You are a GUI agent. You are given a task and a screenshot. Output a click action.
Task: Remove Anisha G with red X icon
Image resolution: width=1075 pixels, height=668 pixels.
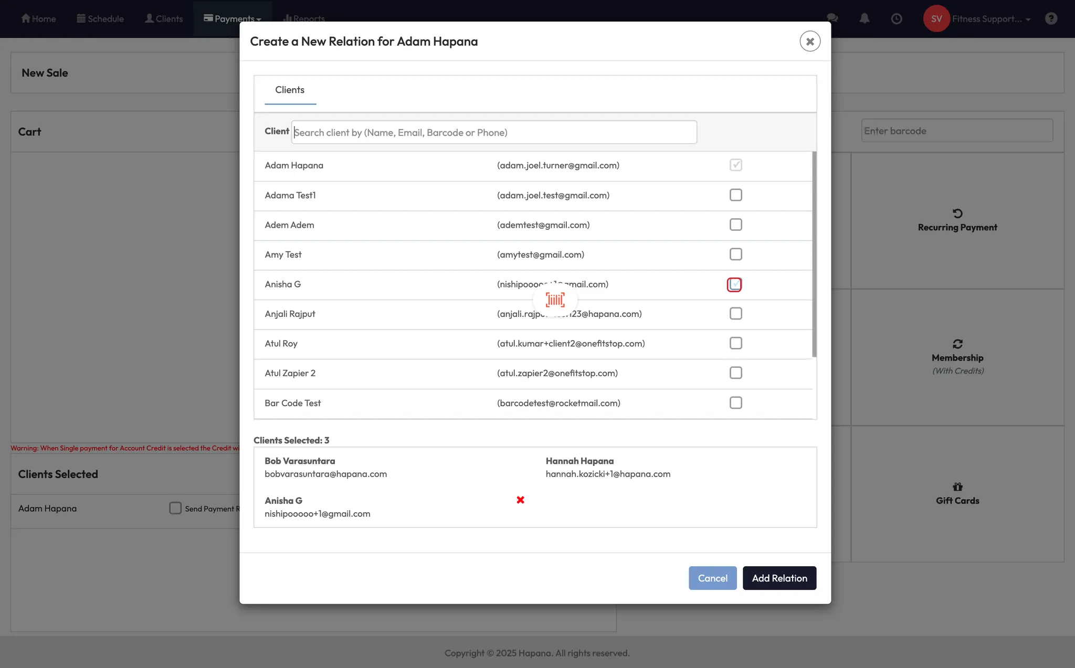click(520, 500)
